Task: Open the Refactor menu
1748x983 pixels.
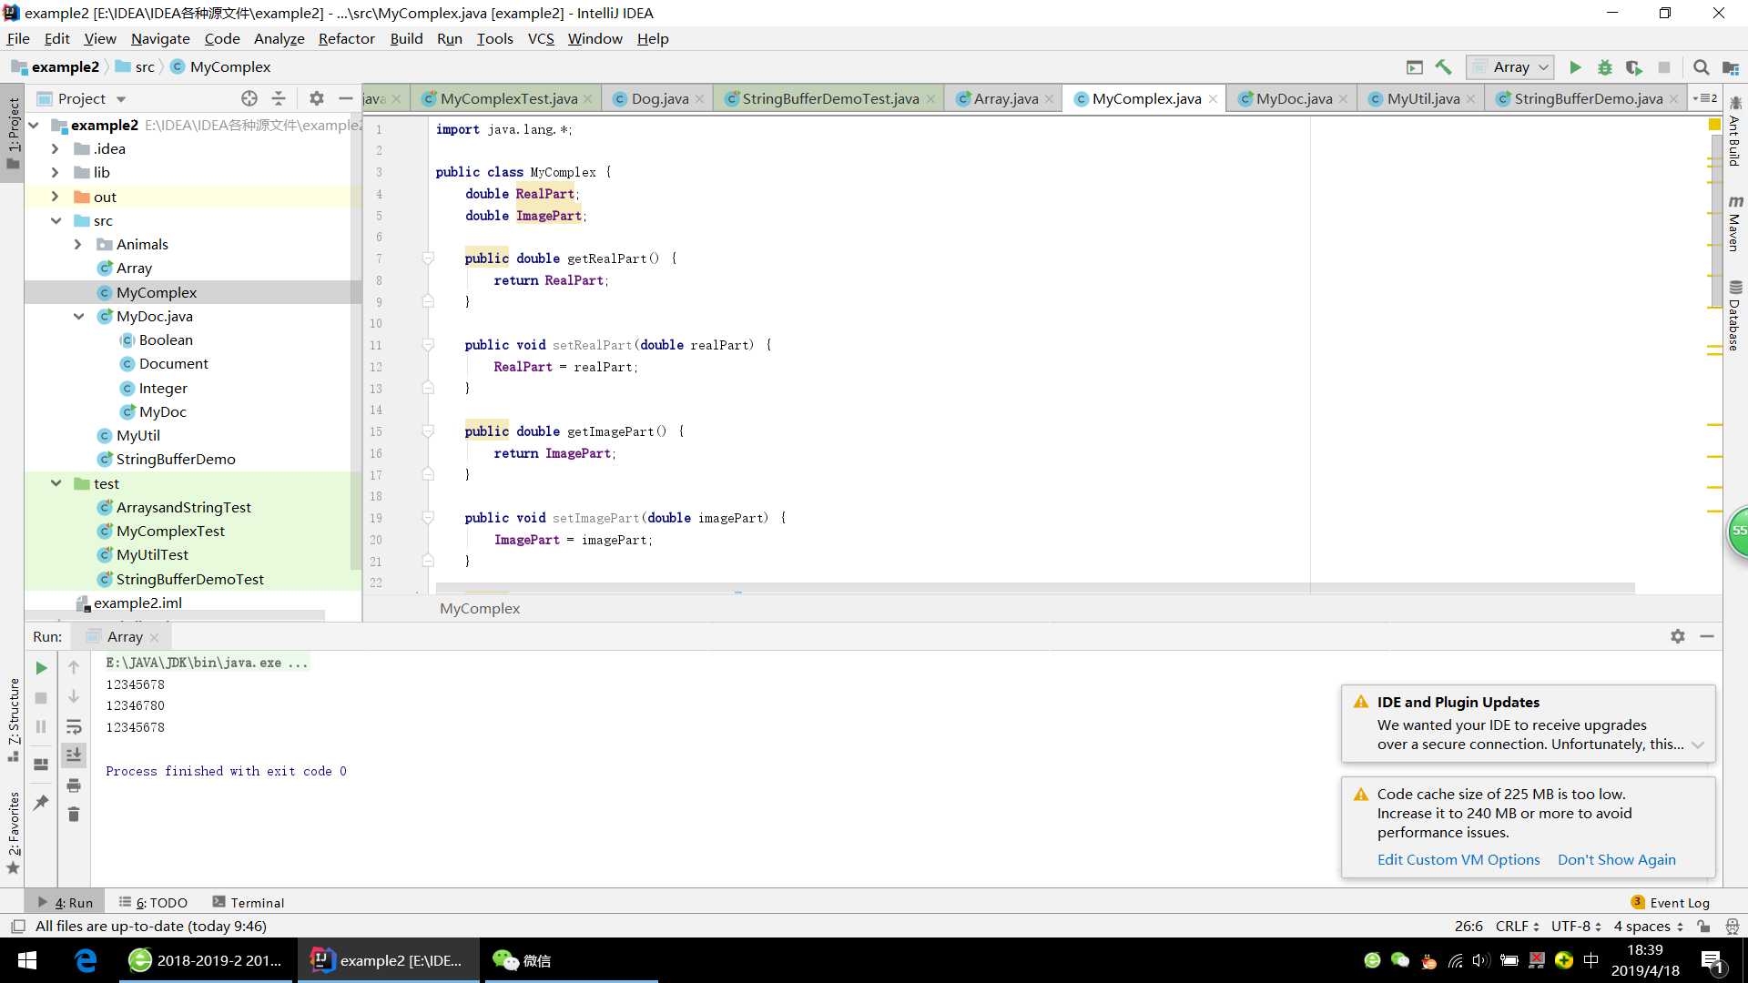Action: (346, 38)
